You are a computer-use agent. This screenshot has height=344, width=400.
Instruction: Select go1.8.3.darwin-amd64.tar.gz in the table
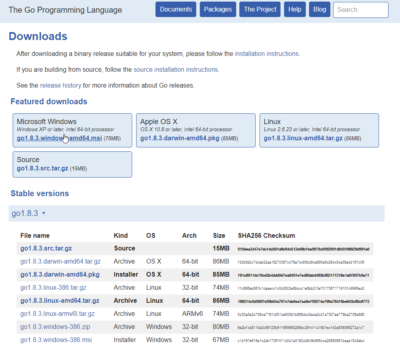60,261
